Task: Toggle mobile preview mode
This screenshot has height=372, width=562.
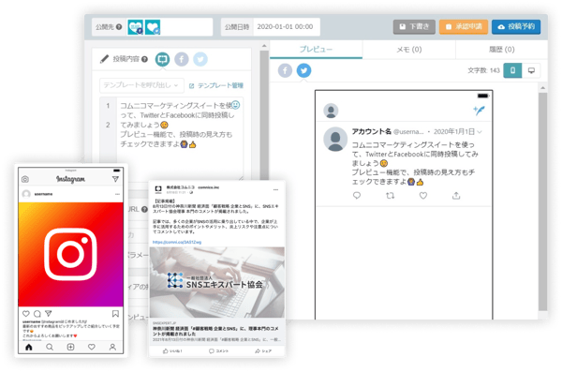Action: (512, 70)
